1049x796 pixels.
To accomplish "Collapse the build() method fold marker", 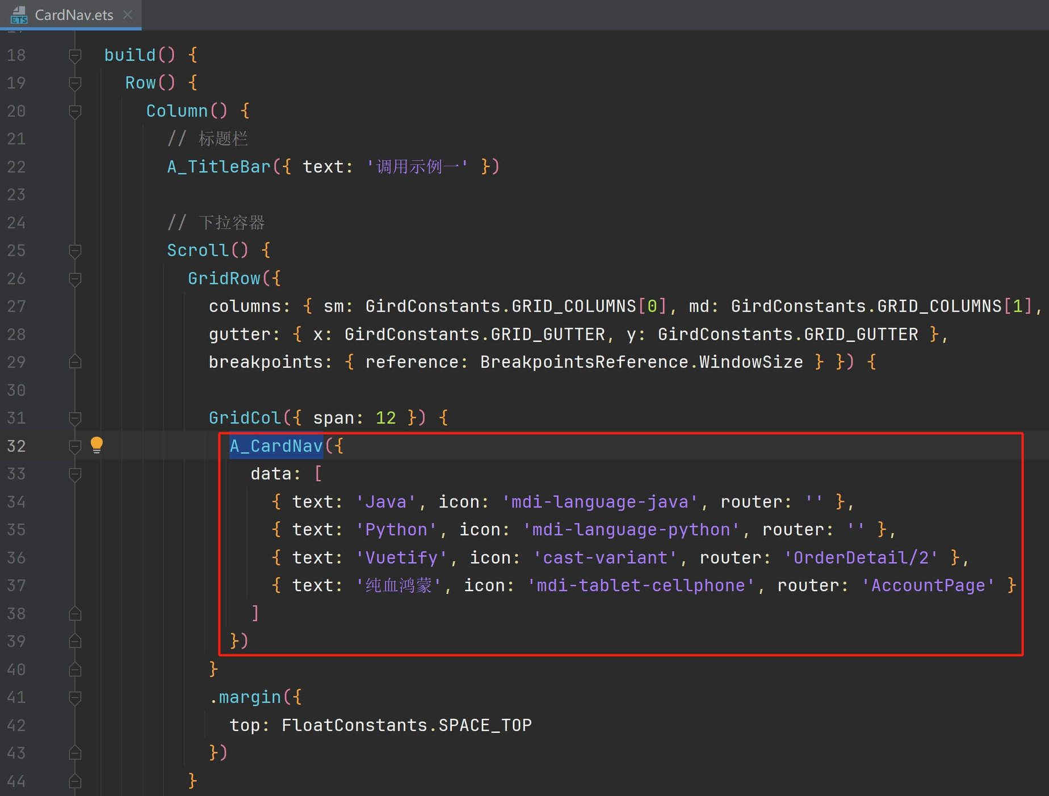I will (75, 55).
